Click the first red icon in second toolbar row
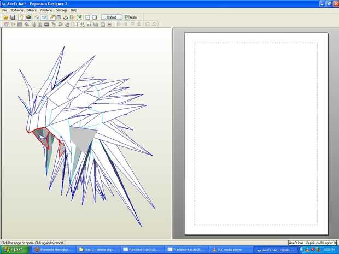The image size is (339, 254). [x=6, y=25]
